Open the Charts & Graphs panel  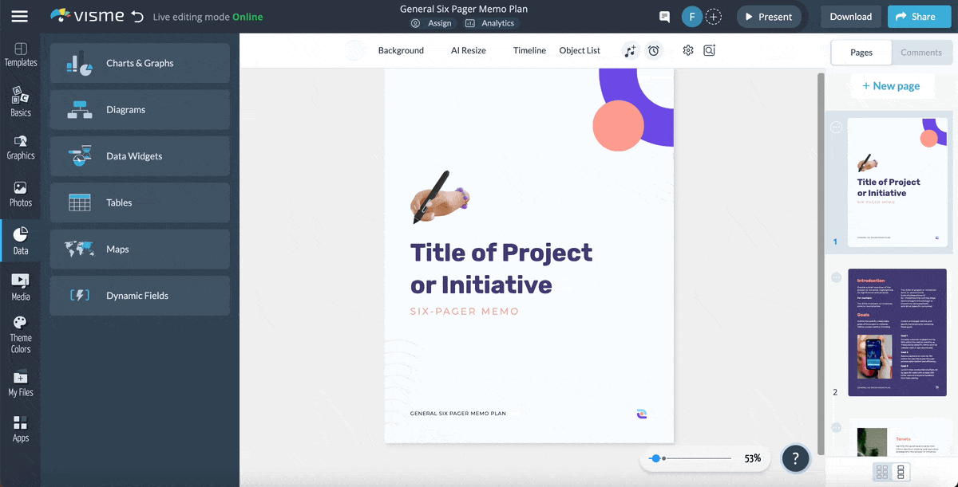(x=140, y=63)
